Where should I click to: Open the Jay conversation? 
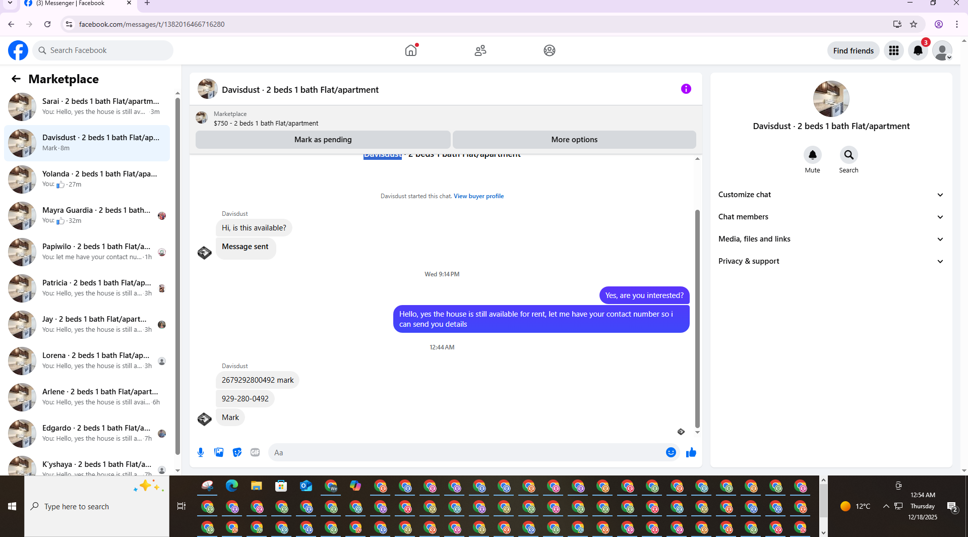coord(87,325)
